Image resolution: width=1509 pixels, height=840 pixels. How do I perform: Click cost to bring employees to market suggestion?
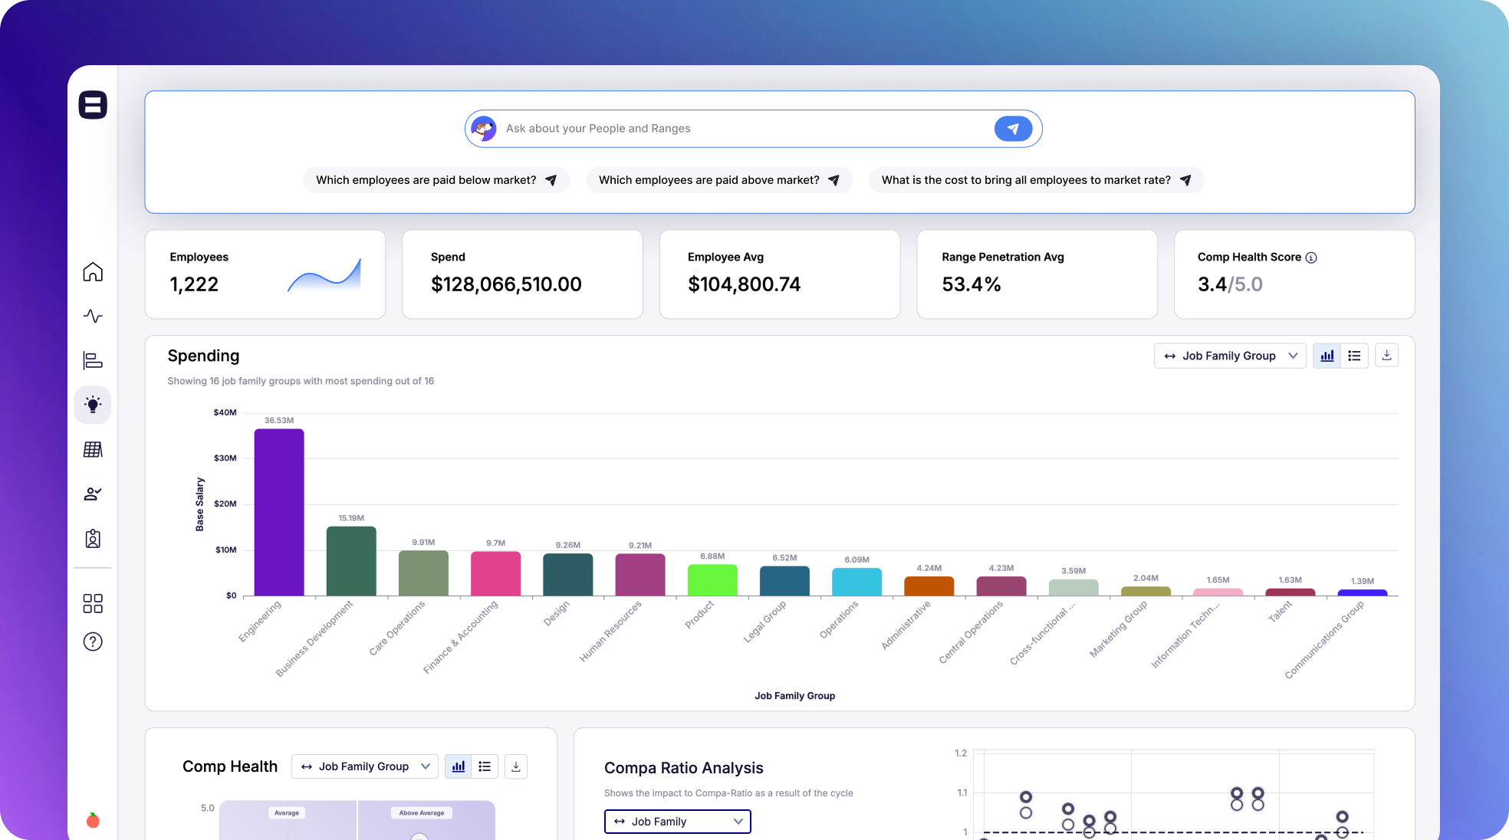click(x=1036, y=180)
